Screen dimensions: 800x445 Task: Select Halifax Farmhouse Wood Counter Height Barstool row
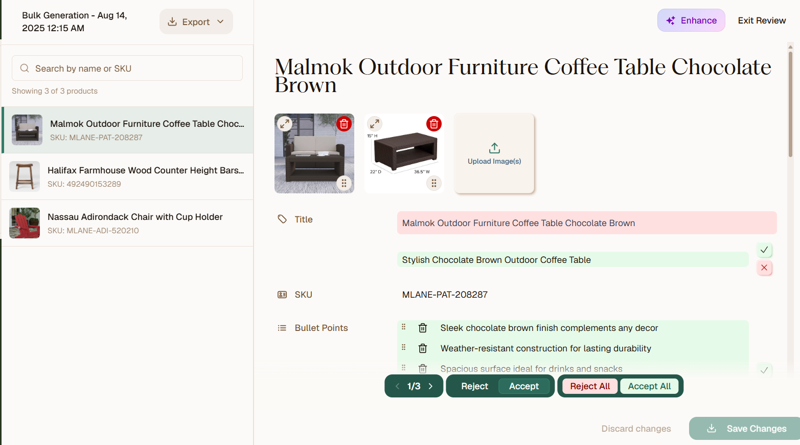coord(128,176)
